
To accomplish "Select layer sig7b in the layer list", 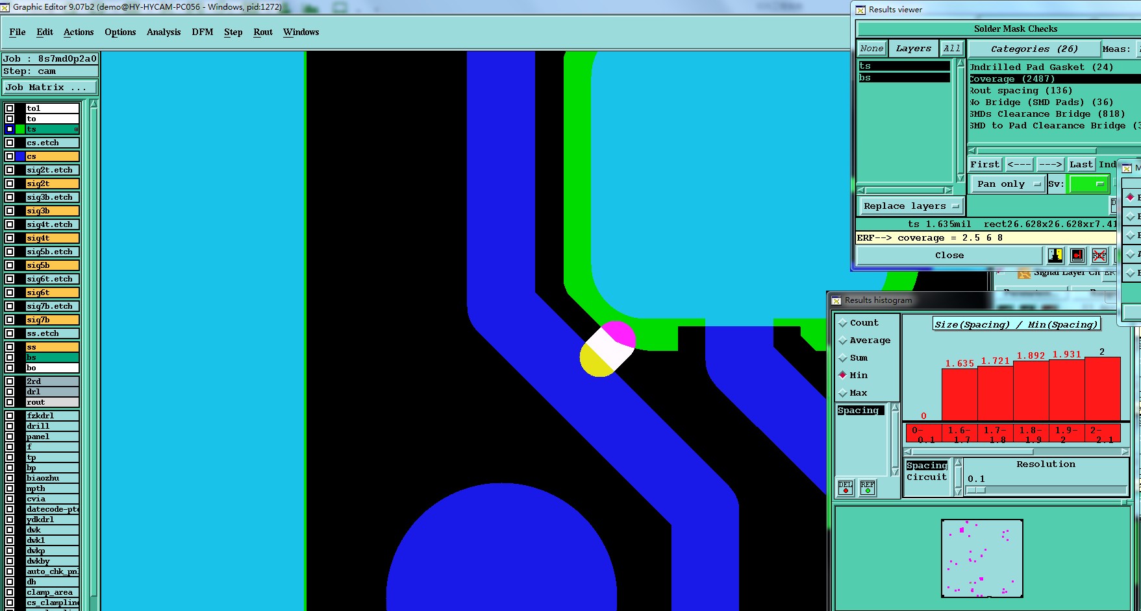I will 52,320.
